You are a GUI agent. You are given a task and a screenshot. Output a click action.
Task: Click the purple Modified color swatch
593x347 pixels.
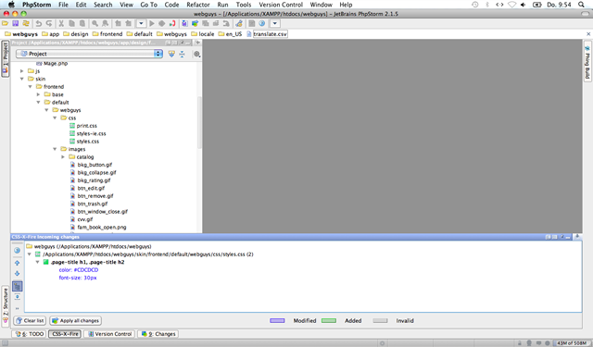(277, 320)
